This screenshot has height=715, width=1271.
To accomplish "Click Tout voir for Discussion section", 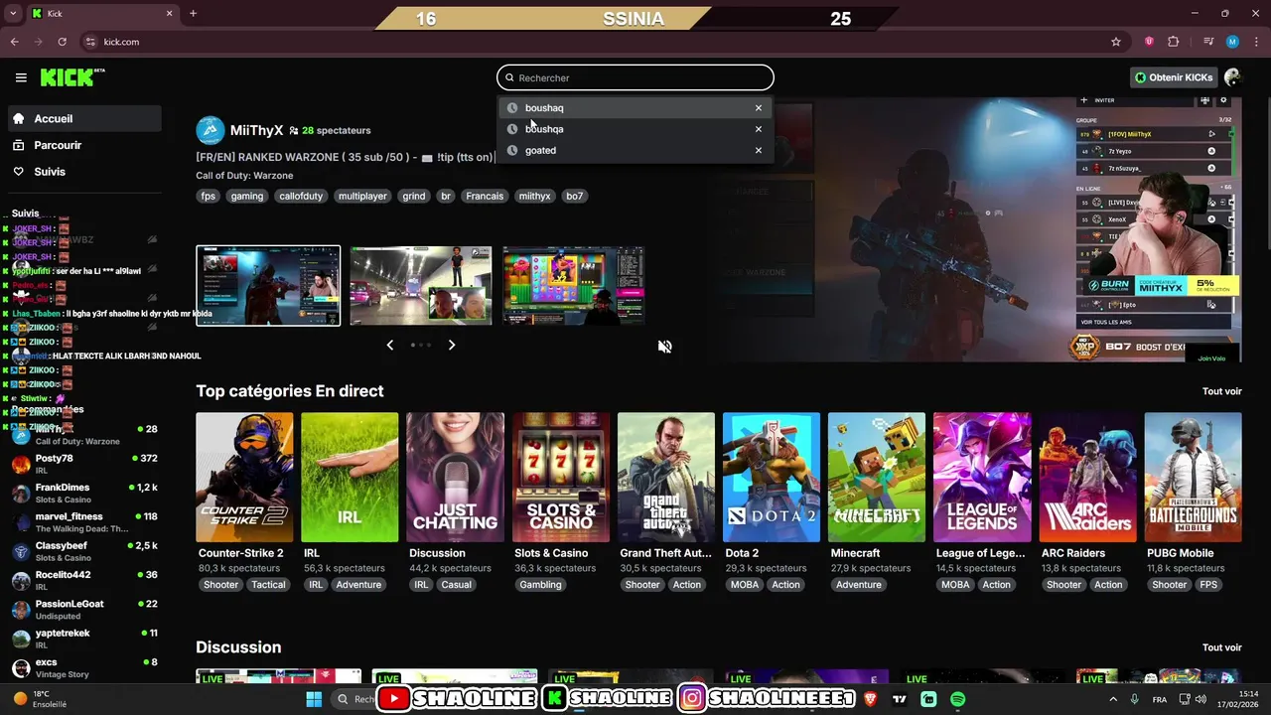I will 1221,647.
